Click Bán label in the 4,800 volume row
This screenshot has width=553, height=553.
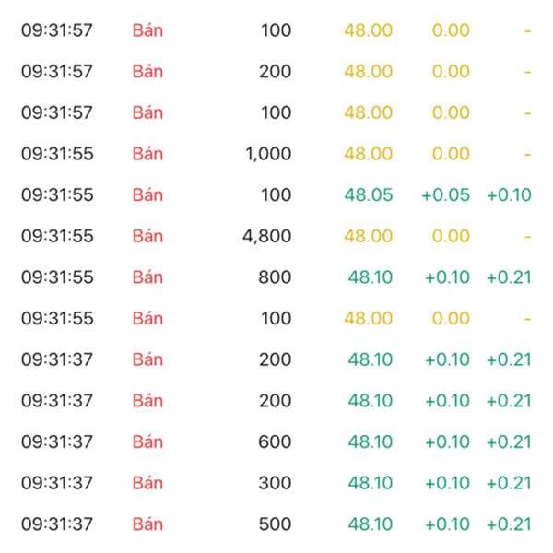[x=147, y=236]
